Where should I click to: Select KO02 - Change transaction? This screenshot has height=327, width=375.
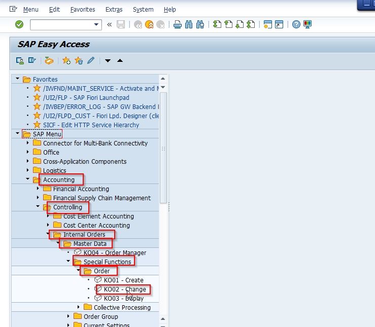point(125,289)
